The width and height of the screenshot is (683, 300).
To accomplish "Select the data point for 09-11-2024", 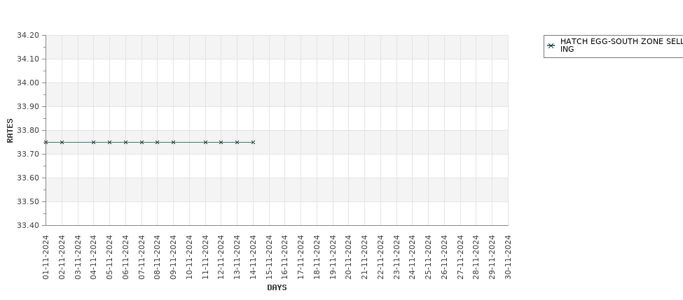I will click(x=173, y=142).
